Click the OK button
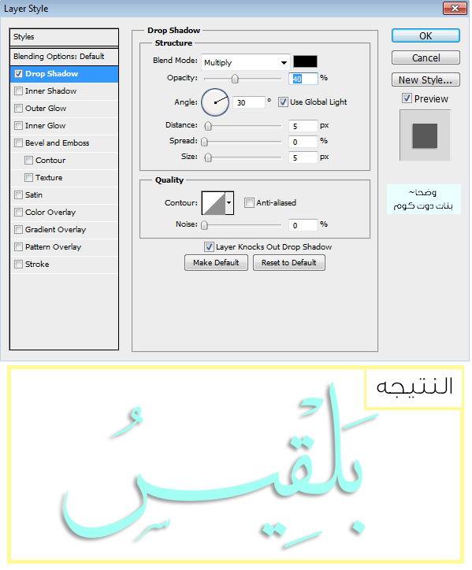This screenshot has height=570, width=472. click(426, 35)
